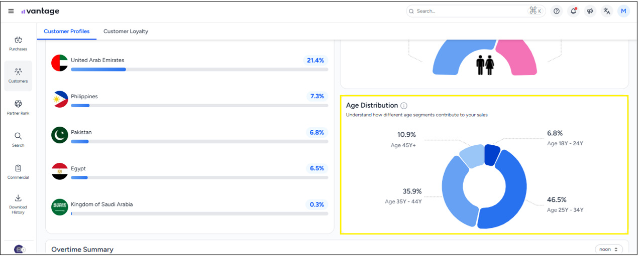Go to Partner Rank section
The height and width of the screenshot is (256, 639).
[x=18, y=107]
